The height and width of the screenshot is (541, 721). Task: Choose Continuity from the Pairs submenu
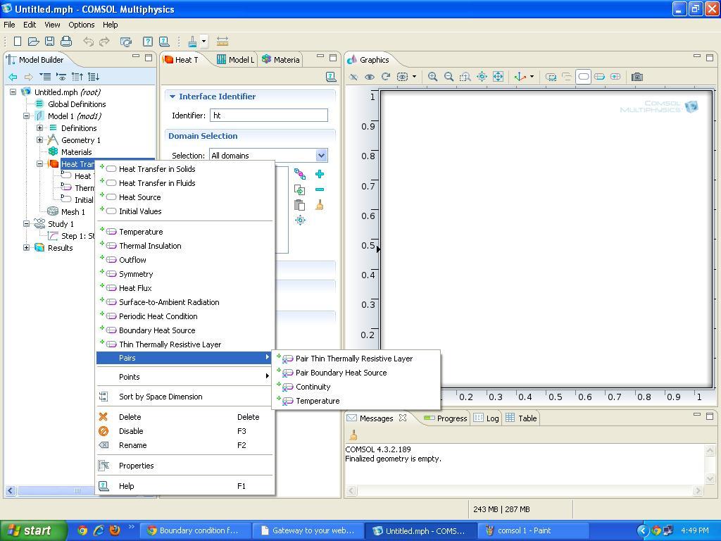[313, 387]
